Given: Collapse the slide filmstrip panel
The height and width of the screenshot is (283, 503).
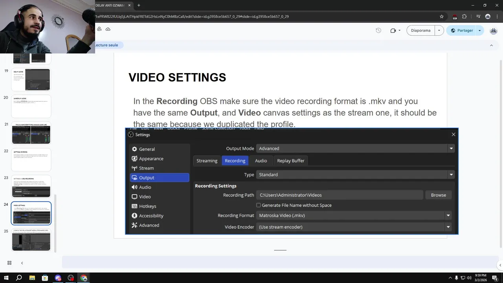Looking at the screenshot, I should click(x=22, y=263).
